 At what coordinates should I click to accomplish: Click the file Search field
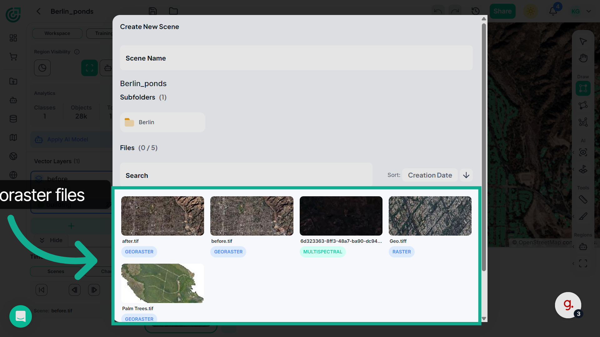pos(246,175)
